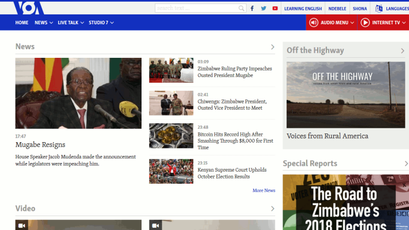This screenshot has width=409, height=230.
Task: Open Bitcoin Hits Record High headline
Action: 235,140
